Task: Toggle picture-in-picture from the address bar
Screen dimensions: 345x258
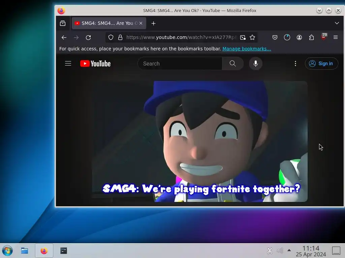Action: 243,38
